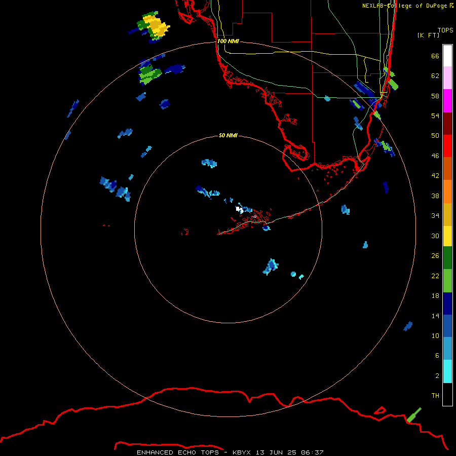456x456 pixels.
Task: Click the TH legend label
Action: [435, 396]
